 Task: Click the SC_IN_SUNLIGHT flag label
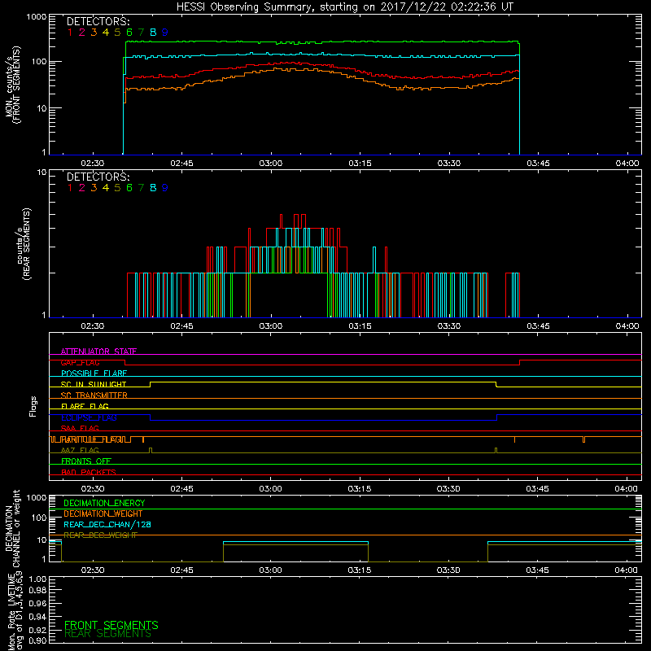[94, 384]
